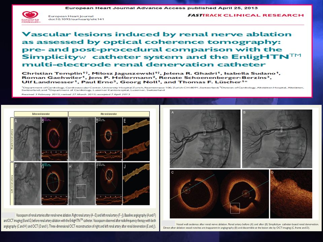This screenshot has height=242, width=323.
Task: Click the 'Left renal artery' row label
Action: click(12, 184)
